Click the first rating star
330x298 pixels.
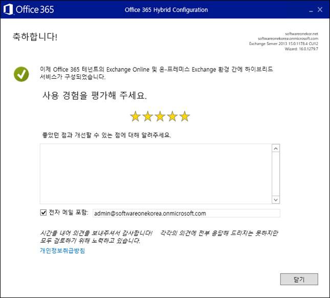coord(135,116)
